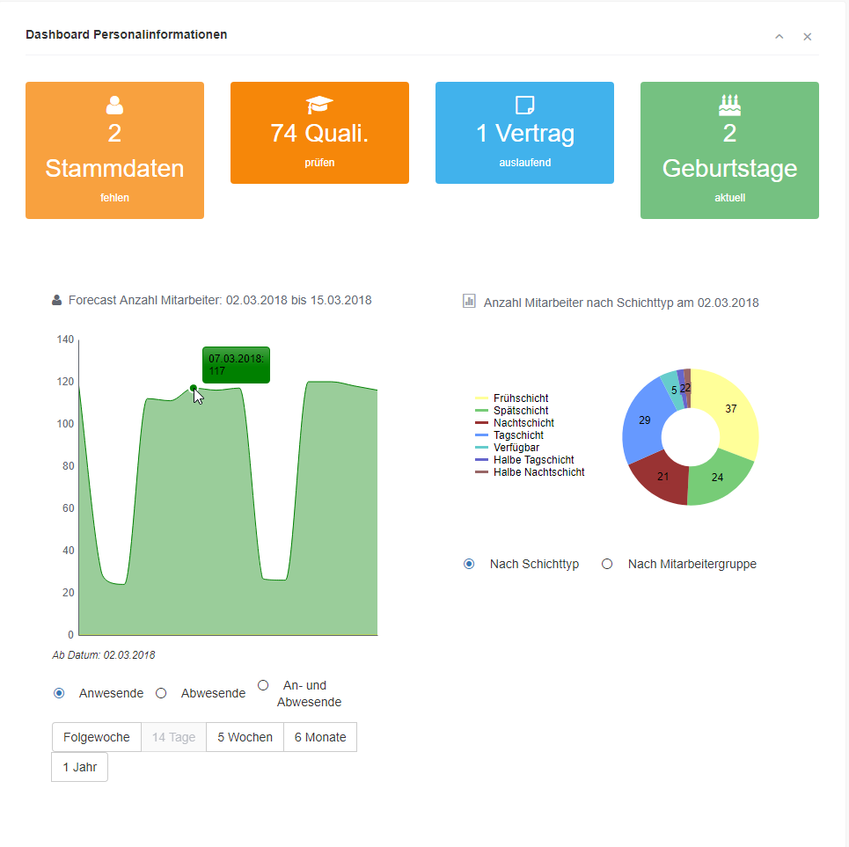The width and height of the screenshot is (849, 847).
Task: Click the Ab Datum: 02.03.2018 label
Action: tap(104, 655)
